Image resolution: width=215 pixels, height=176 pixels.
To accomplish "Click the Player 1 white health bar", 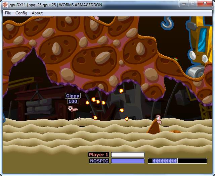I will click(x=128, y=155).
